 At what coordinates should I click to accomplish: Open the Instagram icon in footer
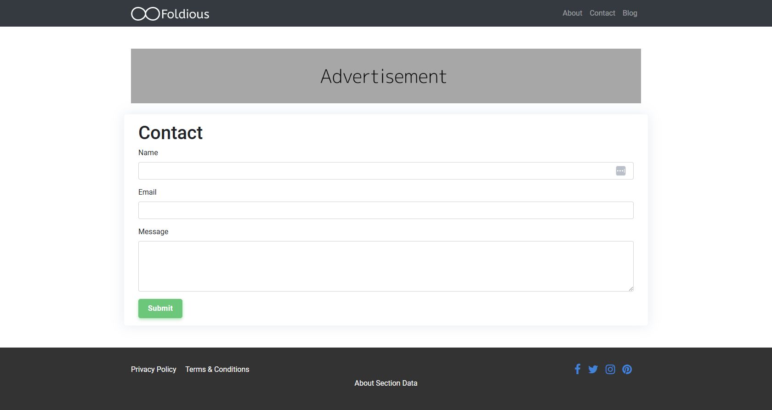pyautogui.click(x=610, y=370)
